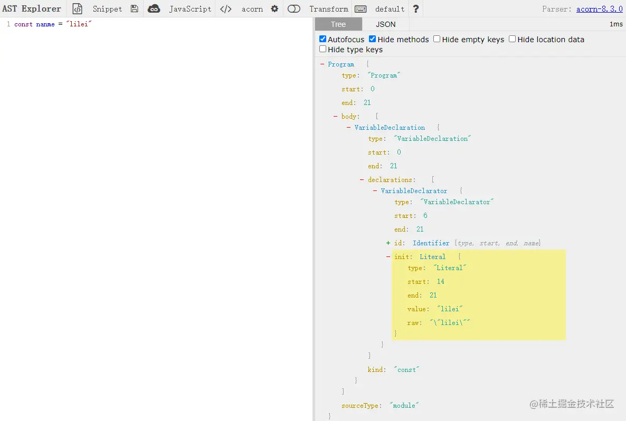Viewport: 626px width, 421px height.
Task: Open the acorn-8.3.0 parser link
Action: pyautogui.click(x=600, y=8)
